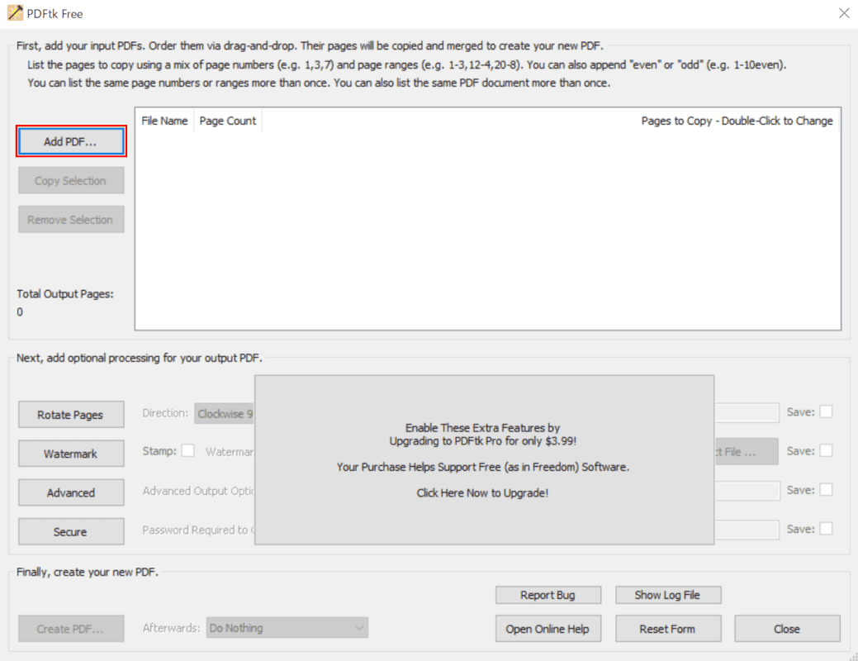Click the Rotate Pages button
Viewport: 858px width, 661px height.
coord(71,415)
